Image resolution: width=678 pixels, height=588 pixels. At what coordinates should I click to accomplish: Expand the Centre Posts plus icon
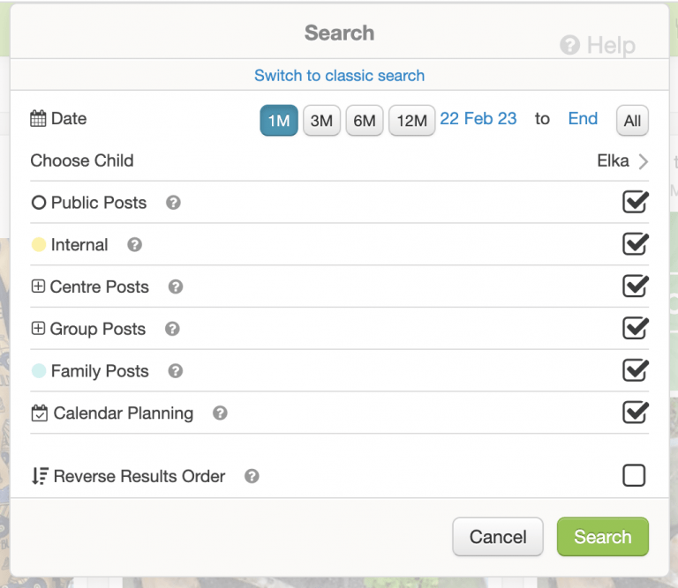pos(38,287)
